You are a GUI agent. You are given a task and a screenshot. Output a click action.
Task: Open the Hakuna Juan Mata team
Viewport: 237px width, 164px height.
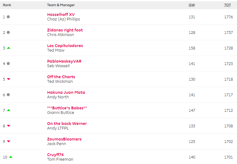pyautogui.click(x=66, y=92)
